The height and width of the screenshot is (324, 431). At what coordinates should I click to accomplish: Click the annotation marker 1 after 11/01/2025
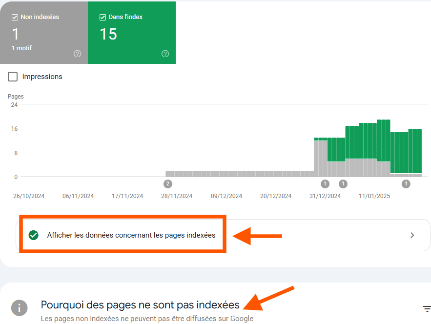click(406, 184)
